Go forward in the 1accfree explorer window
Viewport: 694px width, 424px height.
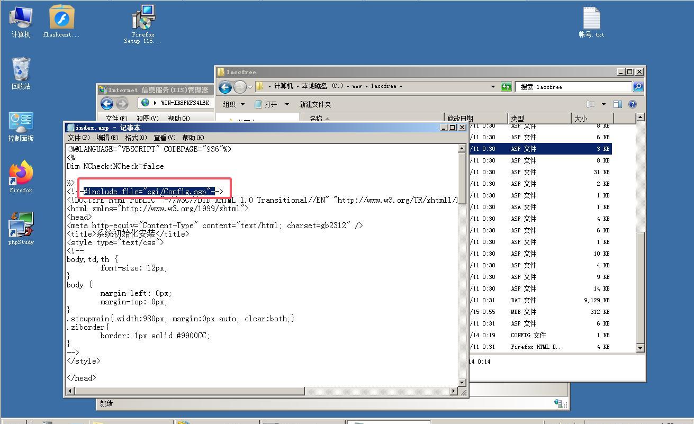(x=240, y=86)
